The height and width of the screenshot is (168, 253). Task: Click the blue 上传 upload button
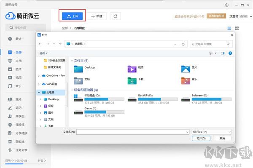tap(72, 16)
